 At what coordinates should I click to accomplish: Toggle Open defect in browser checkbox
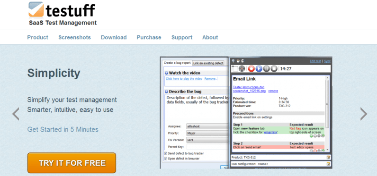click(166, 159)
